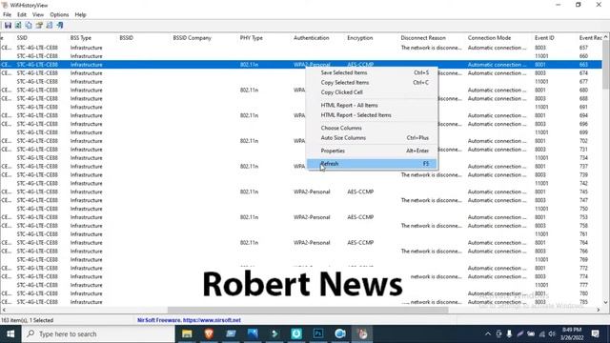Click the Properties toolbar icon

pos(39,26)
